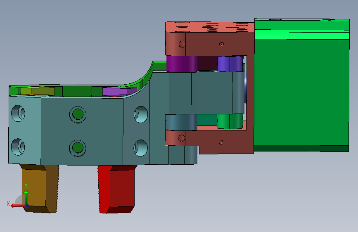Image resolution: width=358 pixels, height=232 pixels.
Task: Select the light teal end block face
Action: (x=25, y=130)
